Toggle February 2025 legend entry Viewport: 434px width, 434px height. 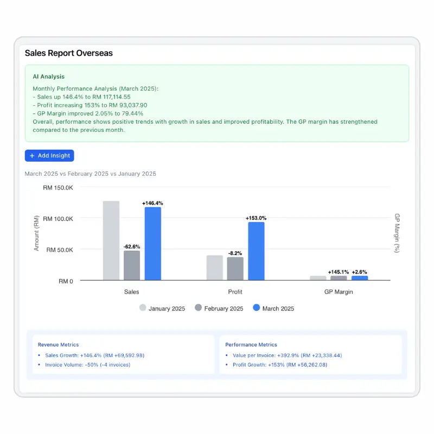pyautogui.click(x=219, y=308)
